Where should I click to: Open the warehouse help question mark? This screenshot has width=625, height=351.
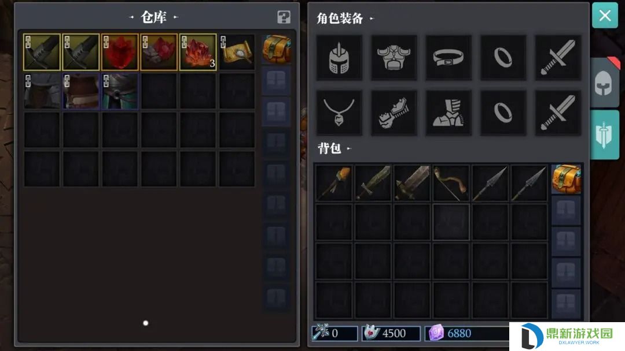(284, 17)
